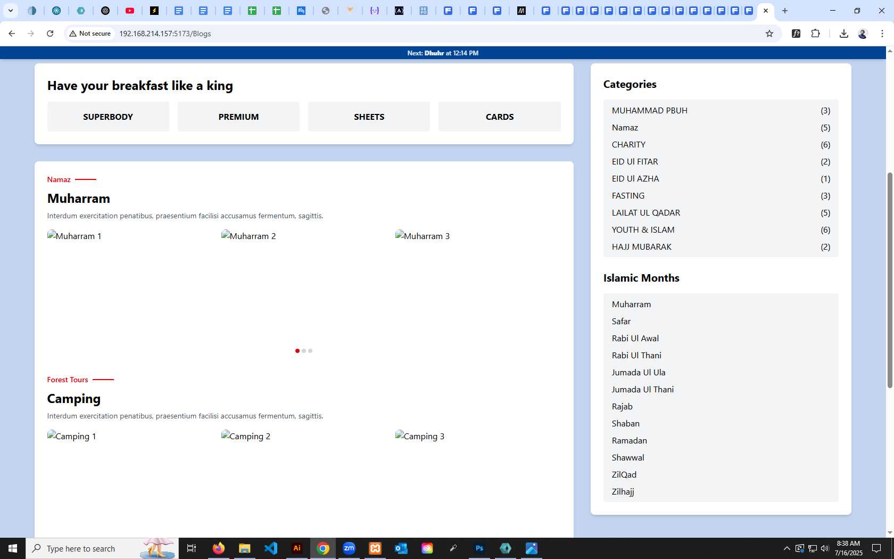Open the Windows Start menu
894x559 pixels.
(13, 548)
